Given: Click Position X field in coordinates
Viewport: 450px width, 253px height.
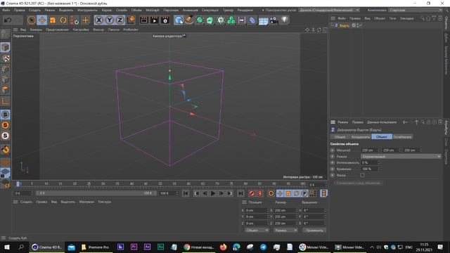Looking at the screenshot, I should point(257,211).
